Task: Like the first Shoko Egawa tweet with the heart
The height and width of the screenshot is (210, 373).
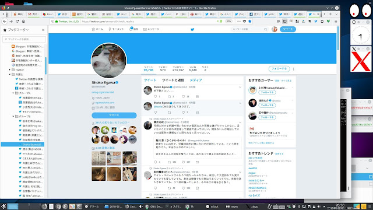Action: pyautogui.click(x=183, y=96)
